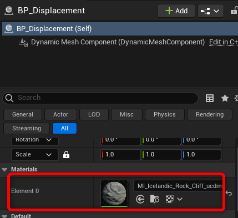Reset Element 0 material to default

coord(229,193)
